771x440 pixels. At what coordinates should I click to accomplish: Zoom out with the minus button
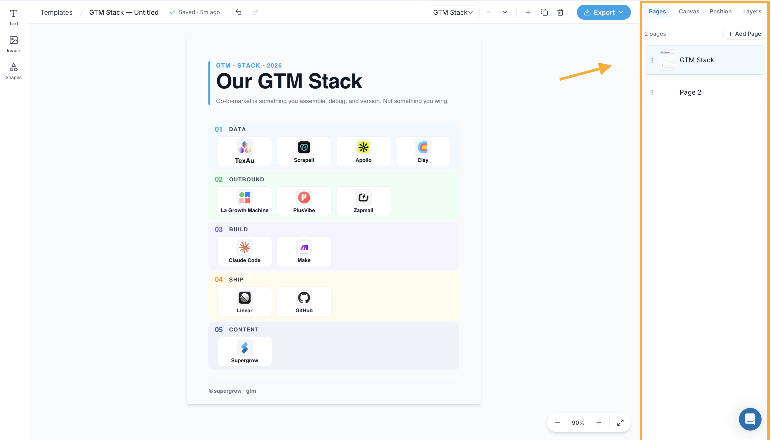click(x=557, y=423)
